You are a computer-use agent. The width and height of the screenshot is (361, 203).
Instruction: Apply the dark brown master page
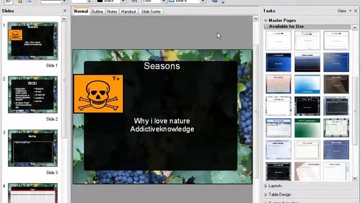(x=336, y=84)
